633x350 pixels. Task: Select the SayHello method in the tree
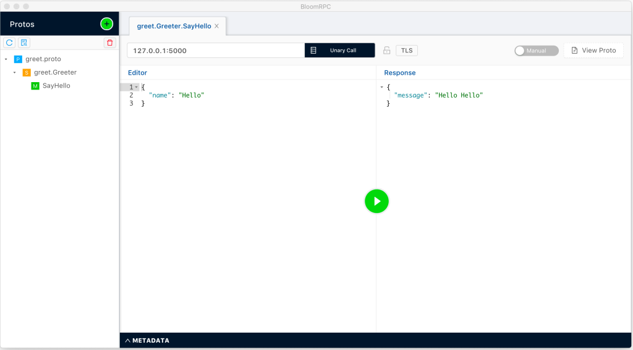click(x=56, y=86)
